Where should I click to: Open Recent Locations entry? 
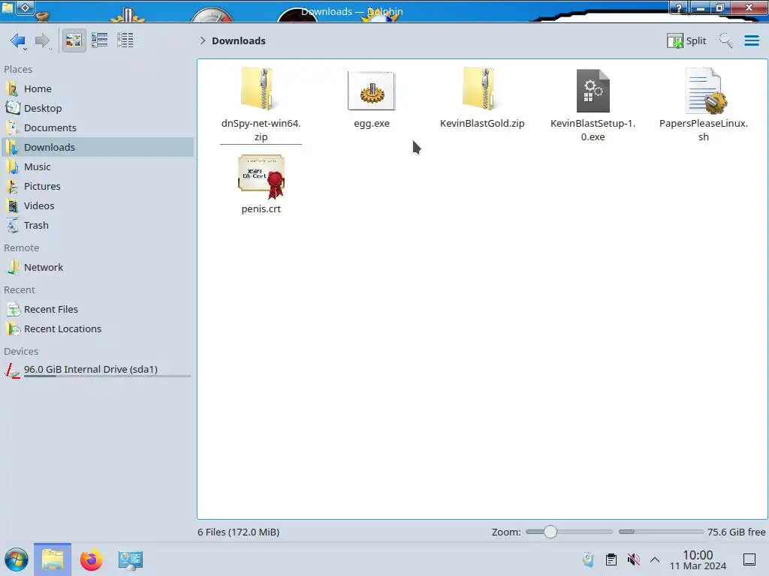click(98, 329)
